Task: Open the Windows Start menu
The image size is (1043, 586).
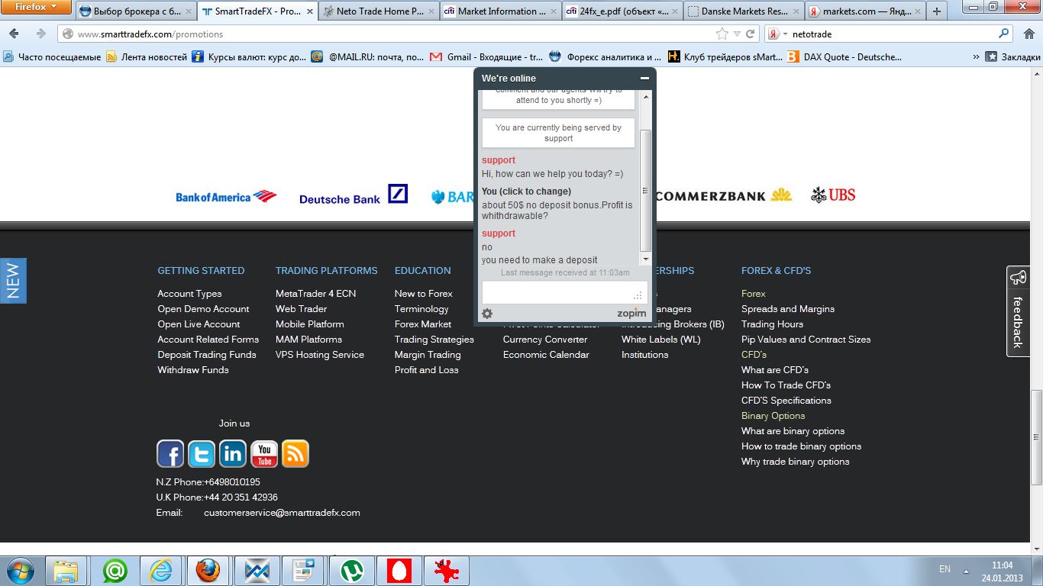Action: 20,571
